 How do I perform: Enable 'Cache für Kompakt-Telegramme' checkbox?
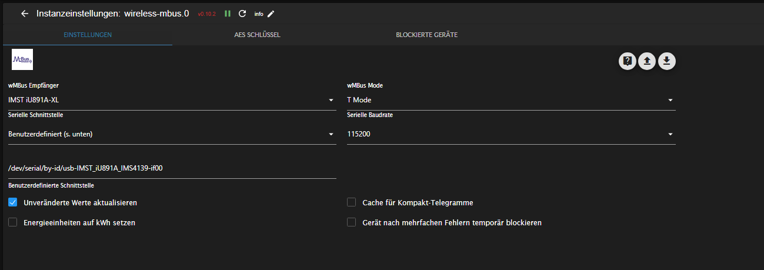[x=352, y=202]
